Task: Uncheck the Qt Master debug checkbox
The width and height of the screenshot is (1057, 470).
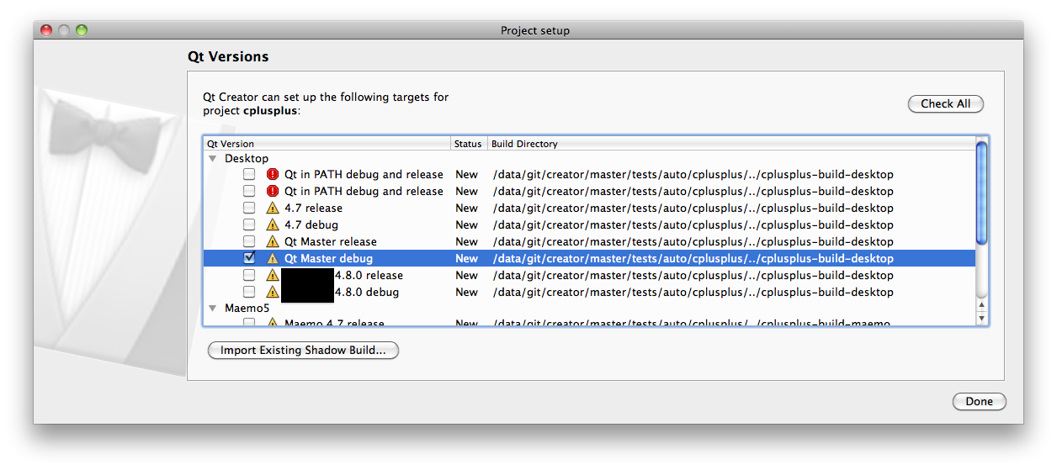Action: (249, 258)
